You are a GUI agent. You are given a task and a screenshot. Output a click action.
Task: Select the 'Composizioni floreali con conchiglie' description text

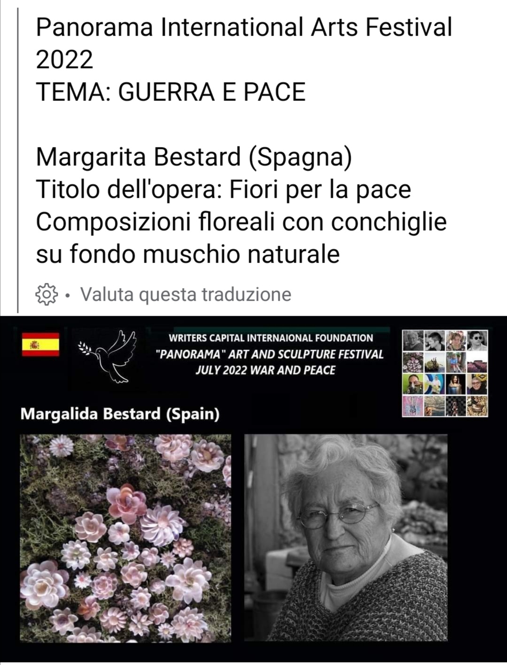point(241,222)
